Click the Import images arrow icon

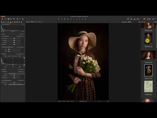click(x=2, y=19)
